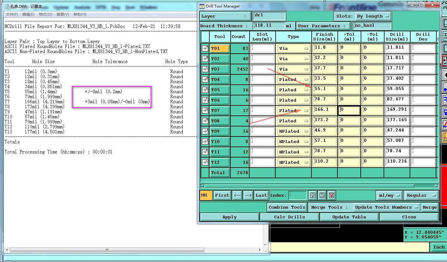Click the First navigation button

pos(222,195)
